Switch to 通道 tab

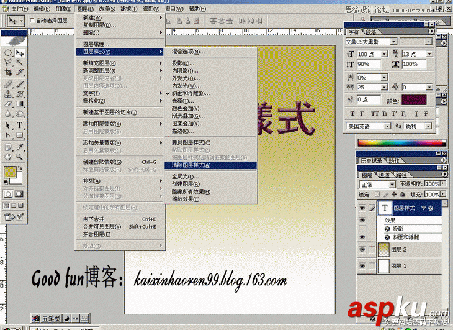(384, 175)
